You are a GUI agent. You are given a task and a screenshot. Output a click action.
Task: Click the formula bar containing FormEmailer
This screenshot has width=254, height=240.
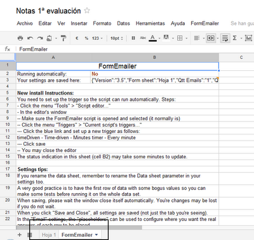[135, 49]
